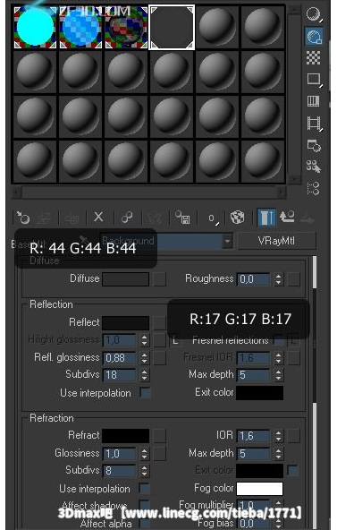
Task: Open the Diffuse color swatch
Action: point(125,279)
